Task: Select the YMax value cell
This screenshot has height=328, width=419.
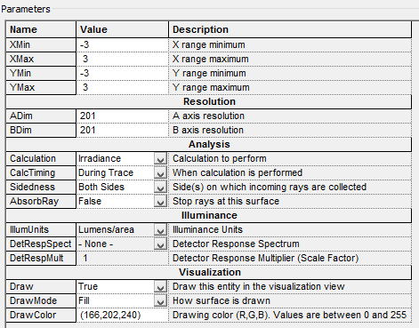Action: [x=122, y=87]
